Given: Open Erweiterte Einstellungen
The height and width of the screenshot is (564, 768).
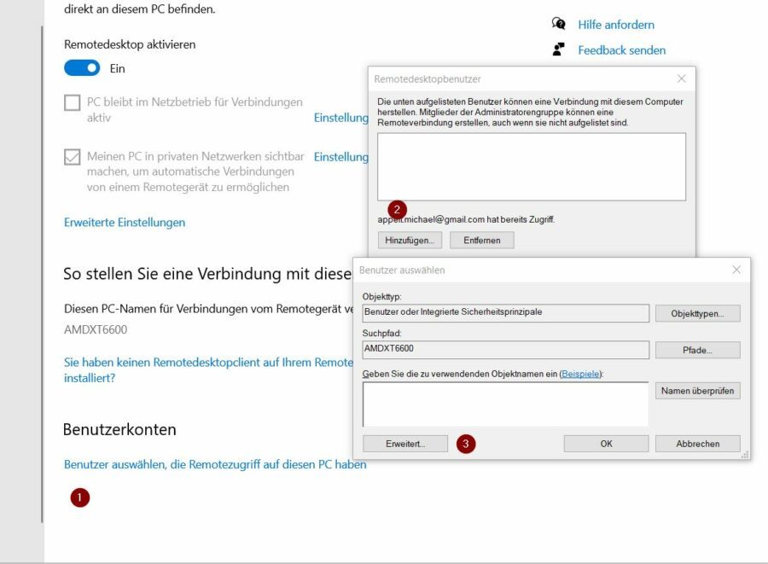Looking at the screenshot, I should pos(124,222).
